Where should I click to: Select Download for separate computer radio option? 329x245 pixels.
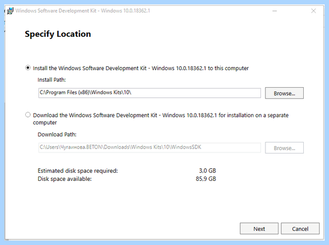tap(28, 115)
